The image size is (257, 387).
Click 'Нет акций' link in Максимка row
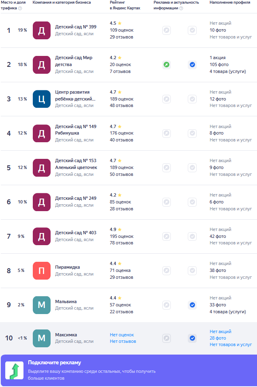(x=221, y=331)
